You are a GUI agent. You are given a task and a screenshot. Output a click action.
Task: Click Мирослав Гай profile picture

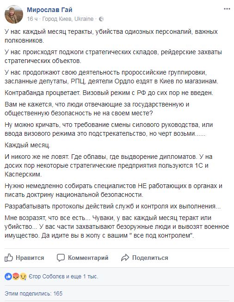click(x=14, y=14)
